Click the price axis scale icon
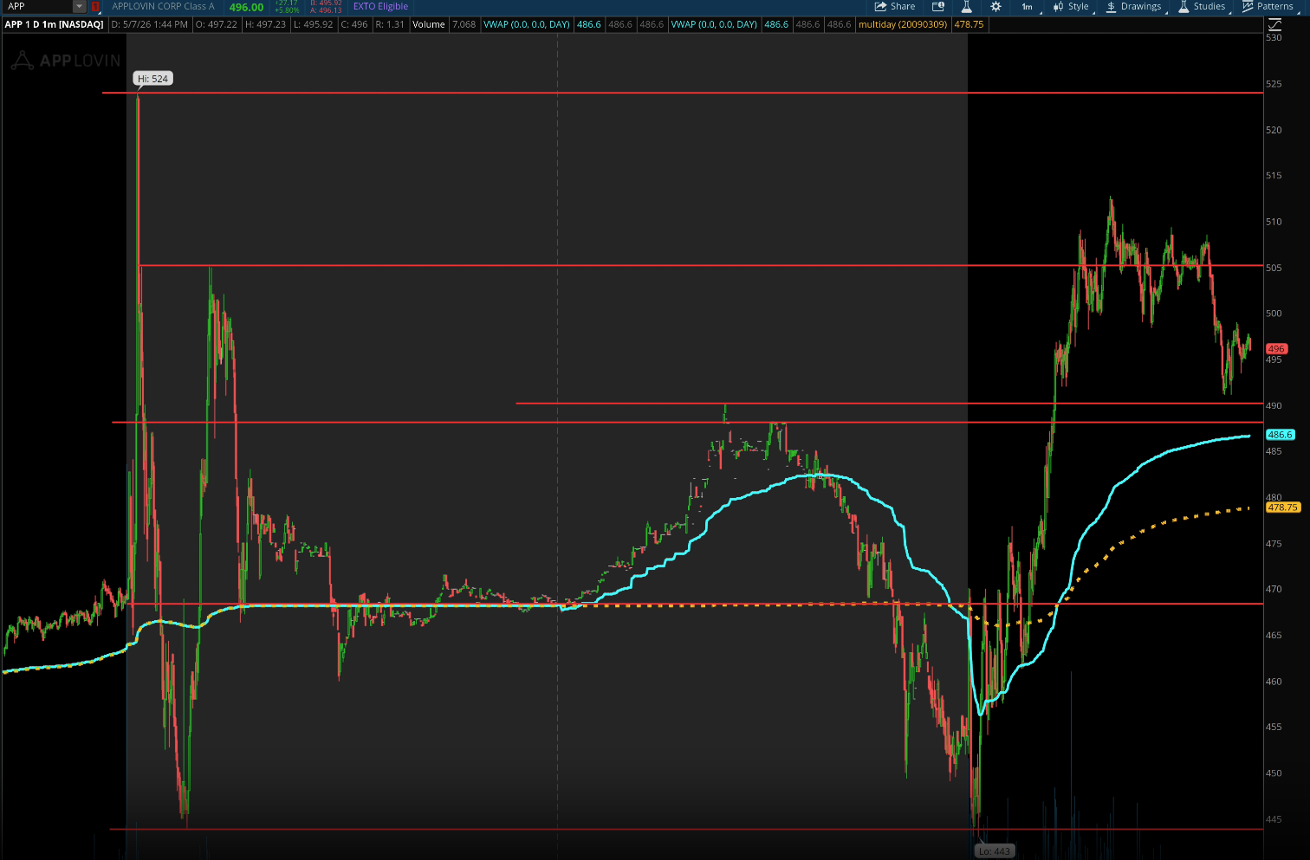This screenshot has height=860, width=1310. (1274, 25)
